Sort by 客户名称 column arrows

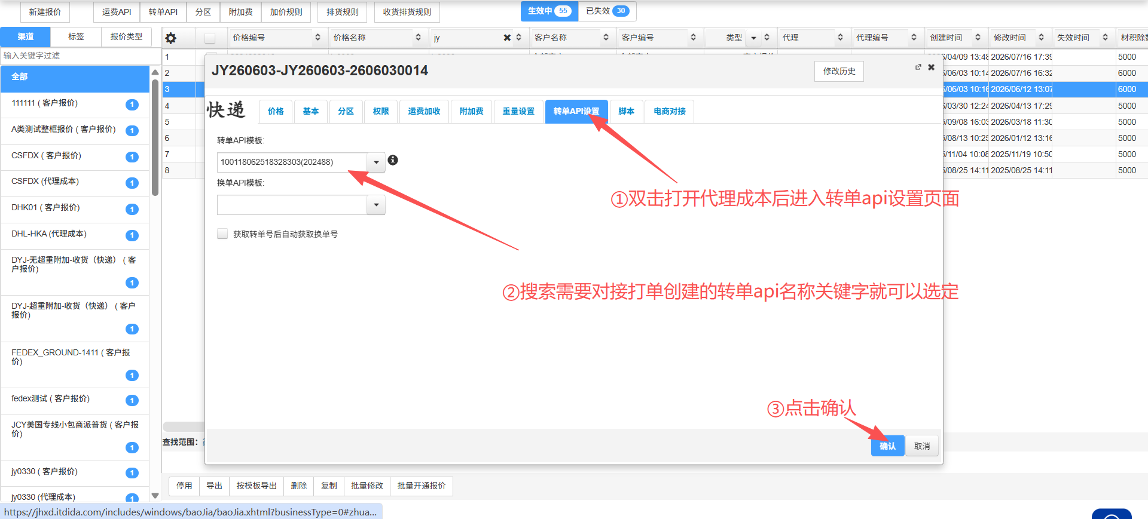606,38
